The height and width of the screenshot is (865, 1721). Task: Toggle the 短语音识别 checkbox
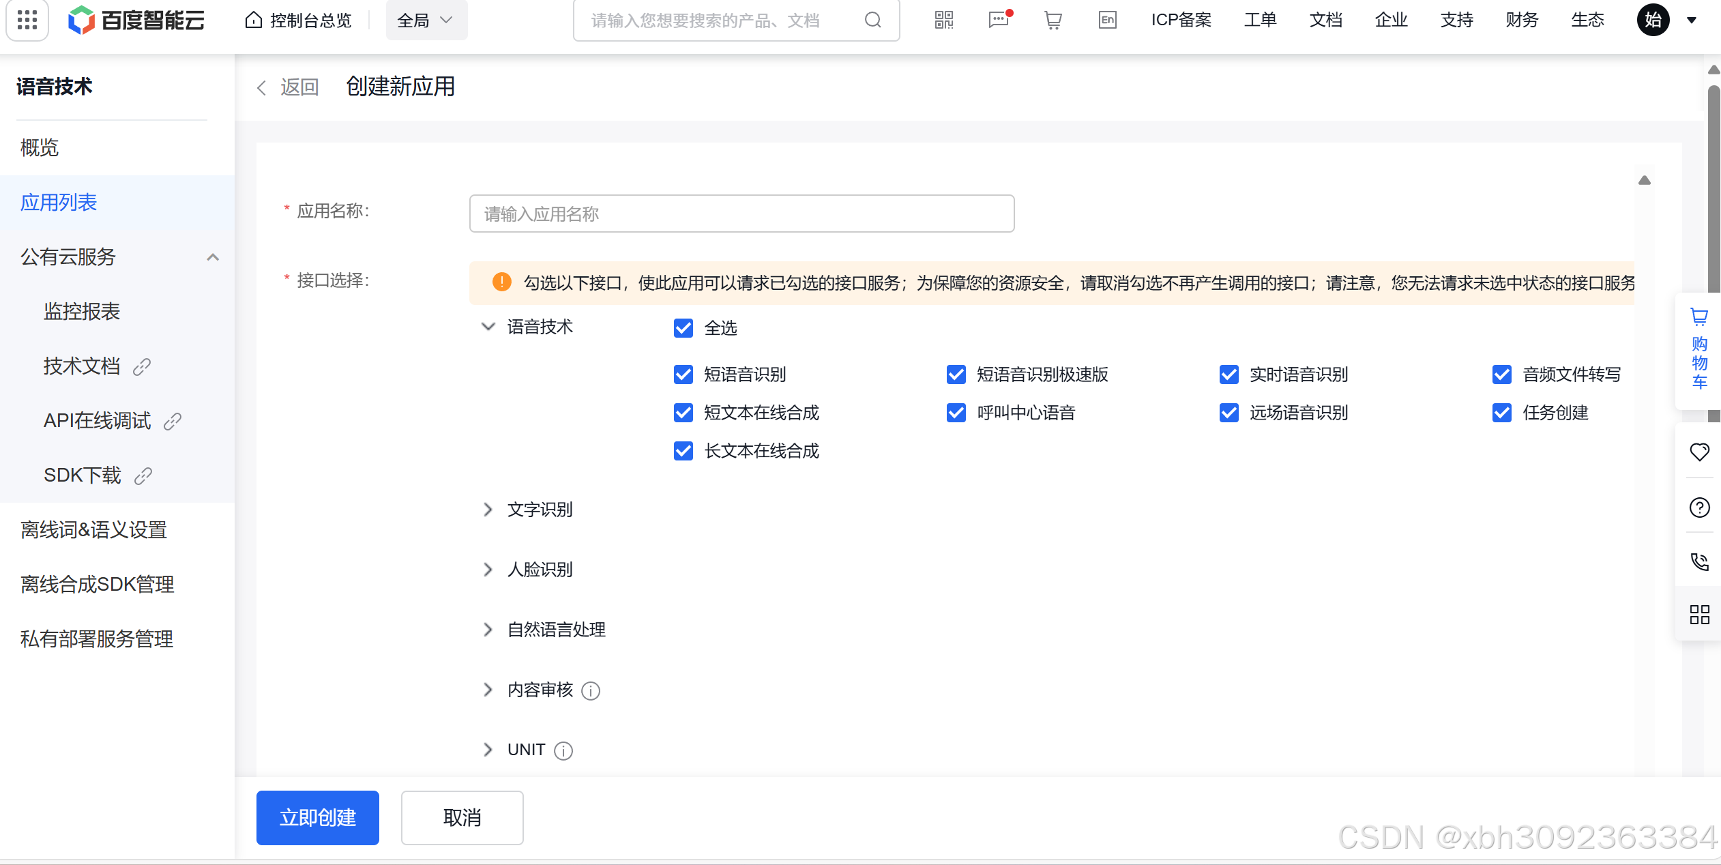tap(683, 375)
